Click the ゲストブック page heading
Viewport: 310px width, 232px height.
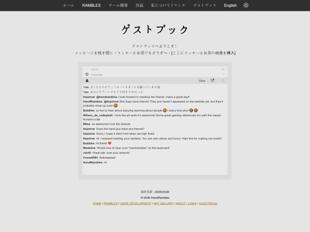pos(155,30)
